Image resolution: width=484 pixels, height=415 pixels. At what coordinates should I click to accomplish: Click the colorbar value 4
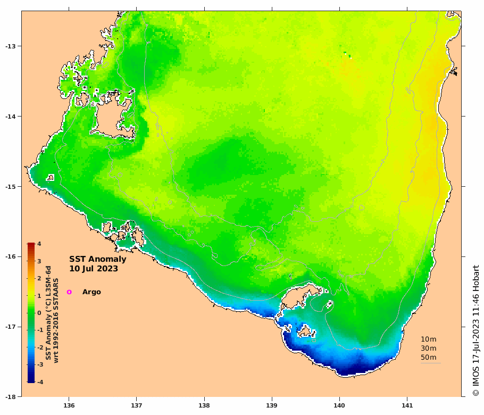(x=39, y=244)
